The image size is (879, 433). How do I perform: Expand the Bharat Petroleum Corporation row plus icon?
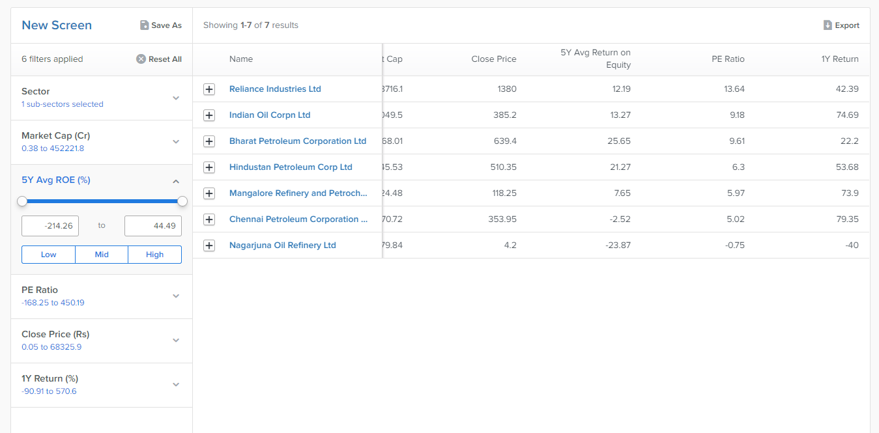tap(209, 141)
